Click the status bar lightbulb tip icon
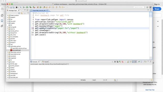The height and width of the screenshot is (92, 163). click(152, 80)
